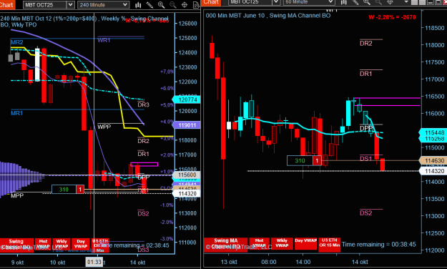Image resolution: width=447 pixels, height=269 pixels.
Task: Select the left Chart tab
Action: [x=7, y=4]
